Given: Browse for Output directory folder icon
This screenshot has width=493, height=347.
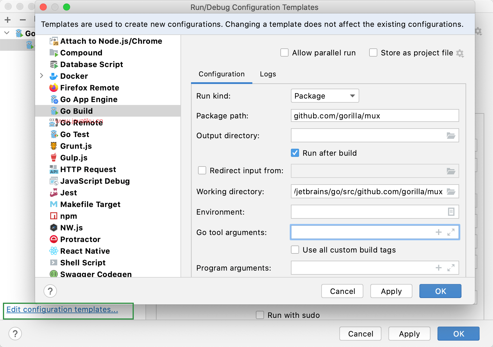Looking at the screenshot, I should click(x=451, y=136).
